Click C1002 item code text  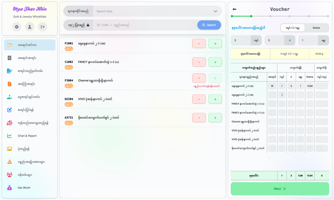click(x=69, y=62)
